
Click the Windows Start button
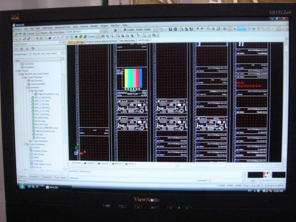21,186
